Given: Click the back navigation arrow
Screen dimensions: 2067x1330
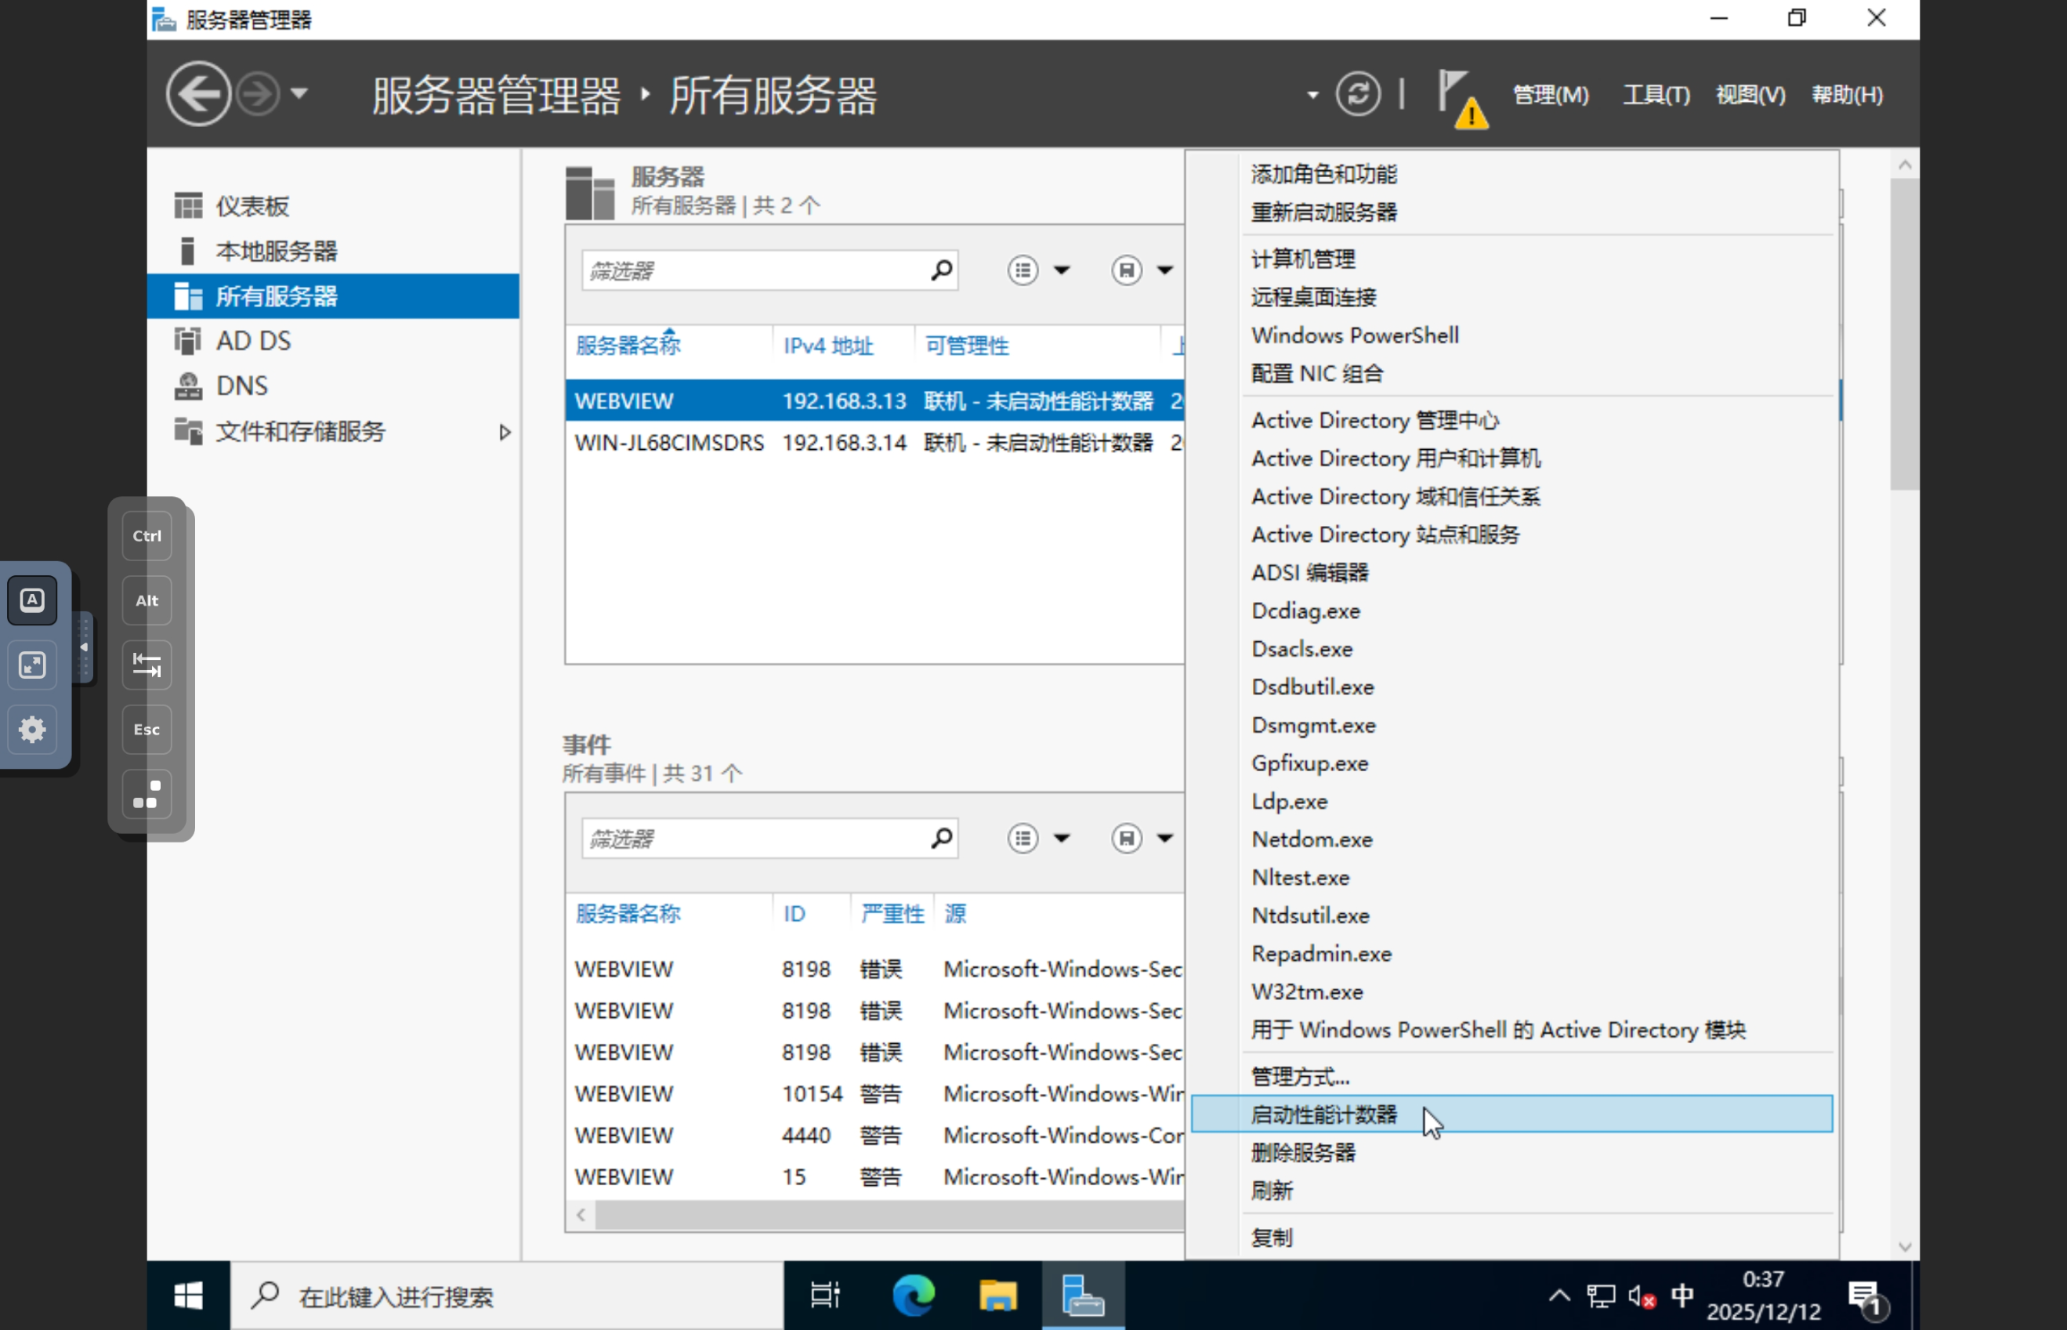Looking at the screenshot, I should coord(197,93).
